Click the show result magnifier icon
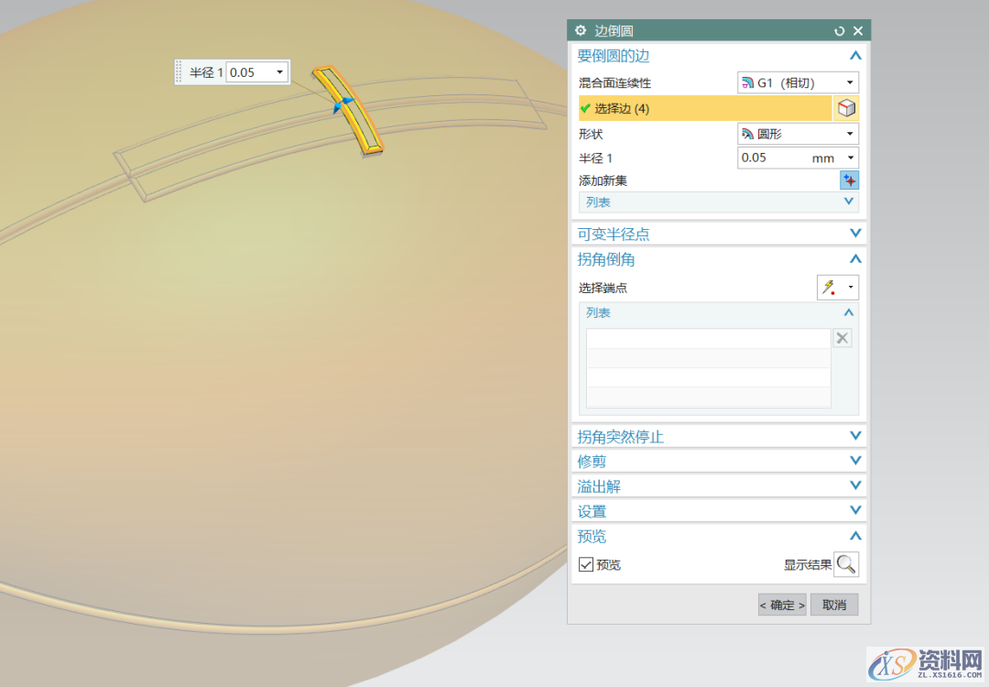Viewport: 989px width, 687px height. pos(846,564)
